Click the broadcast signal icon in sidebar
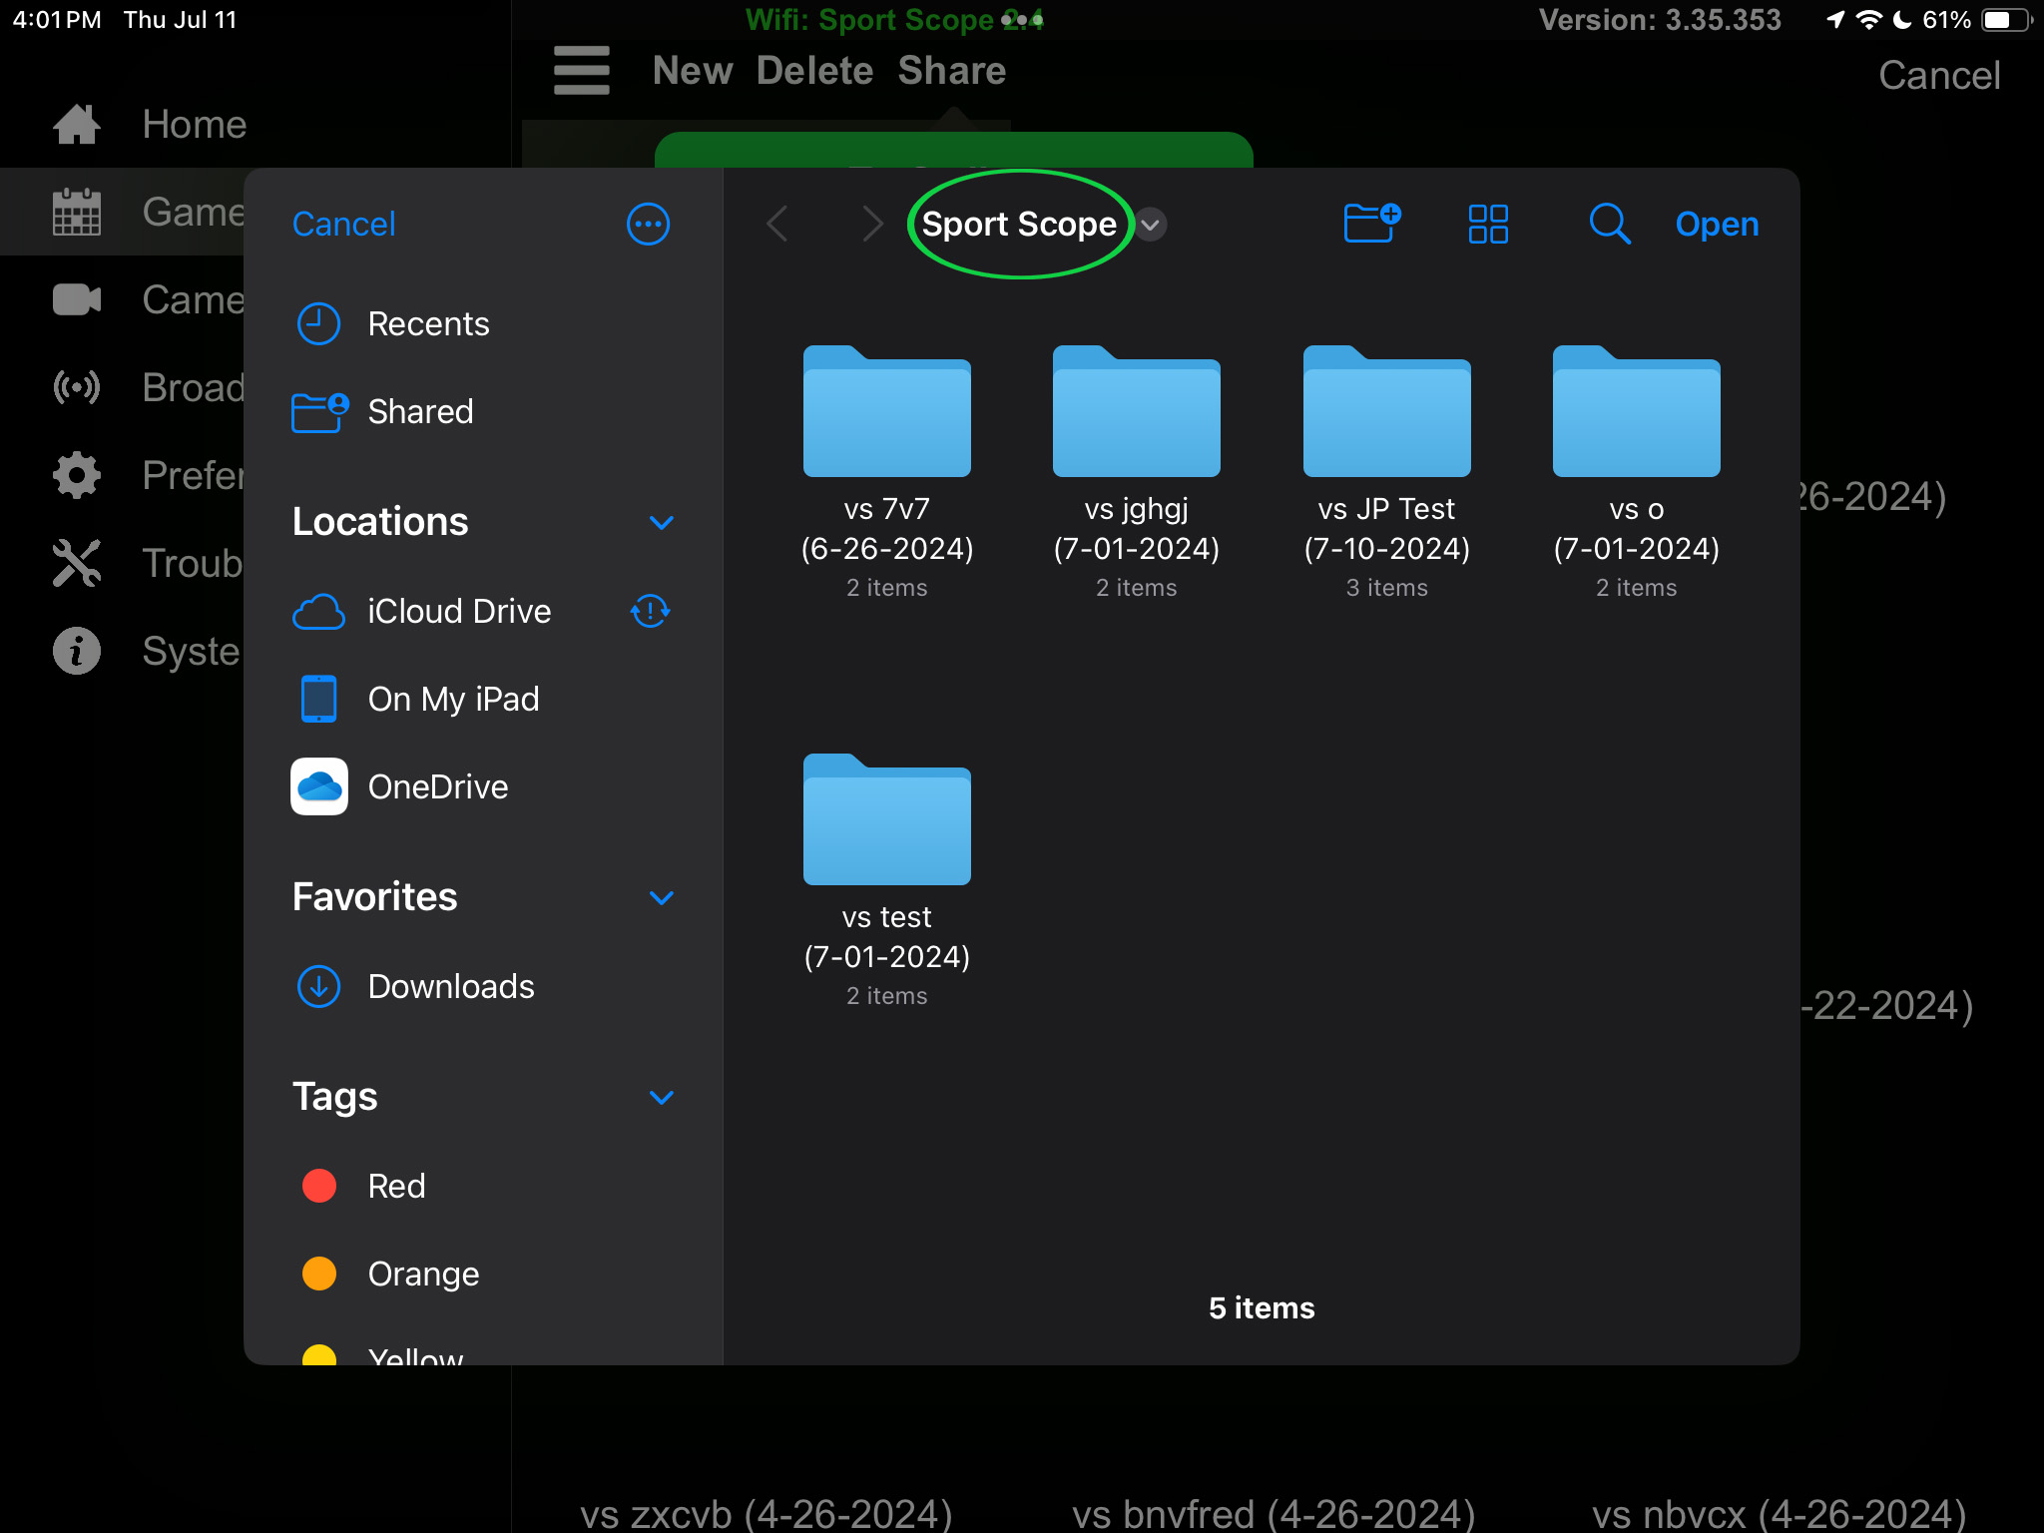 (77, 387)
